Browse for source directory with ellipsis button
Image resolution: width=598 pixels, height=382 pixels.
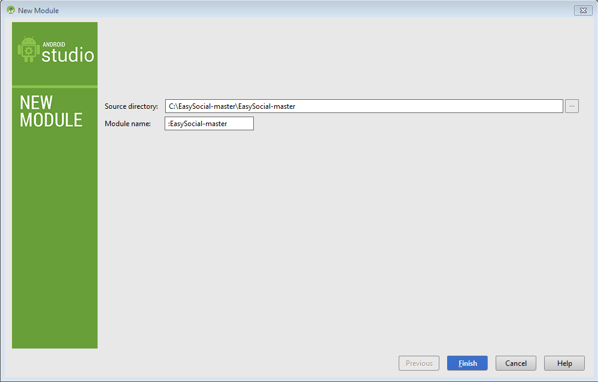tap(572, 106)
